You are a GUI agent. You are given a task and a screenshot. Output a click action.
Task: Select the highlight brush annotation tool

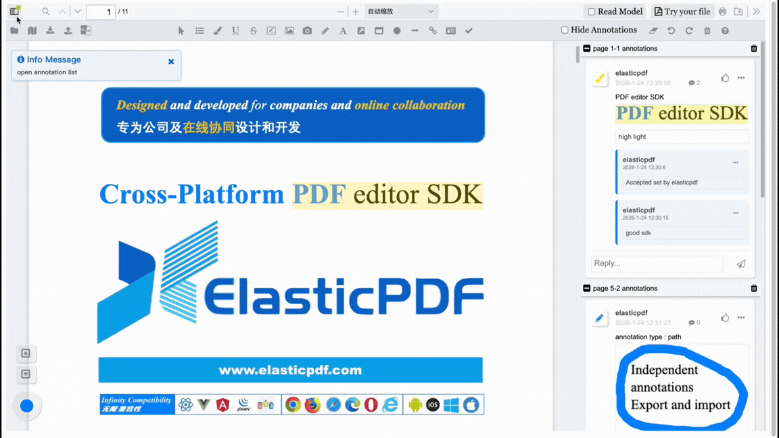217,30
